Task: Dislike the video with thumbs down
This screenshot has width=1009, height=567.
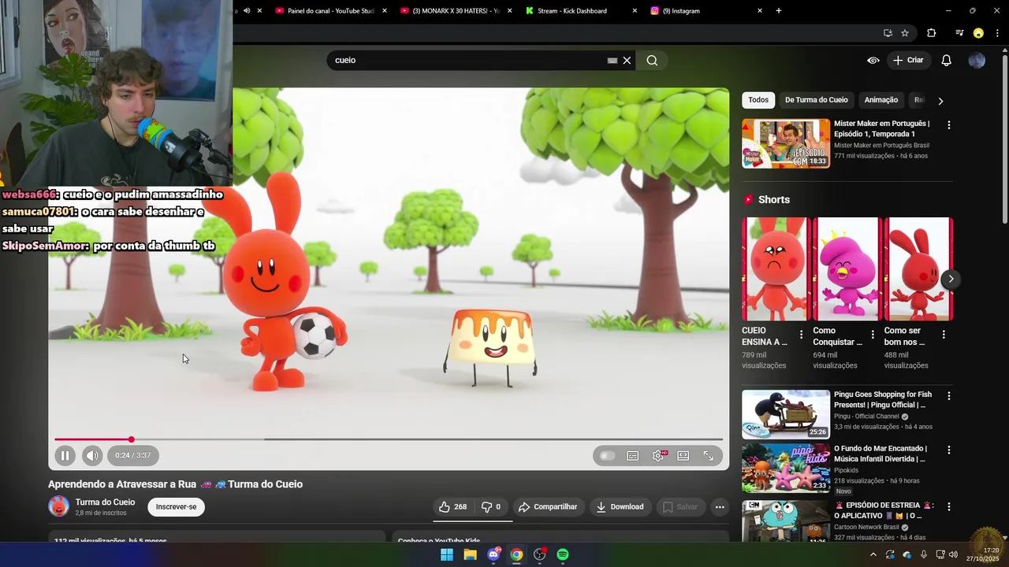Action: click(492, 507)
